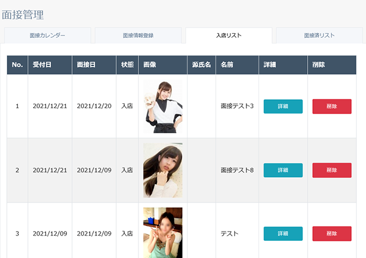The width and height of the screenshot is (366, 258).
Task: Click the 状態 column header
Action: [128, 65]
